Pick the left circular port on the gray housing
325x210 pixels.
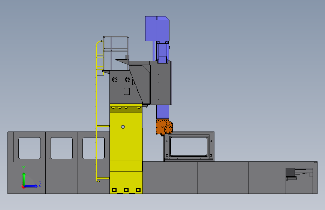115,80
